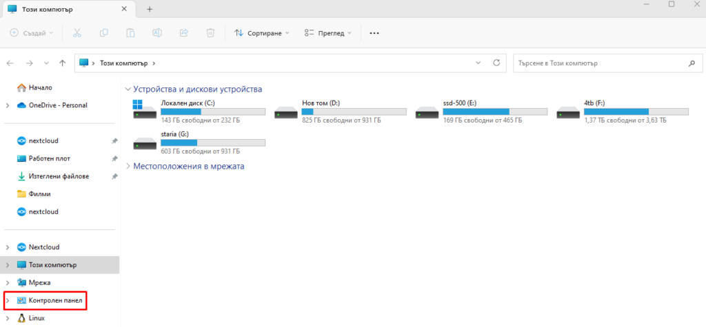The image size is (706, 327).
Task: Click ssd-500 (E:) capacity bar
Action: [495, 112]
